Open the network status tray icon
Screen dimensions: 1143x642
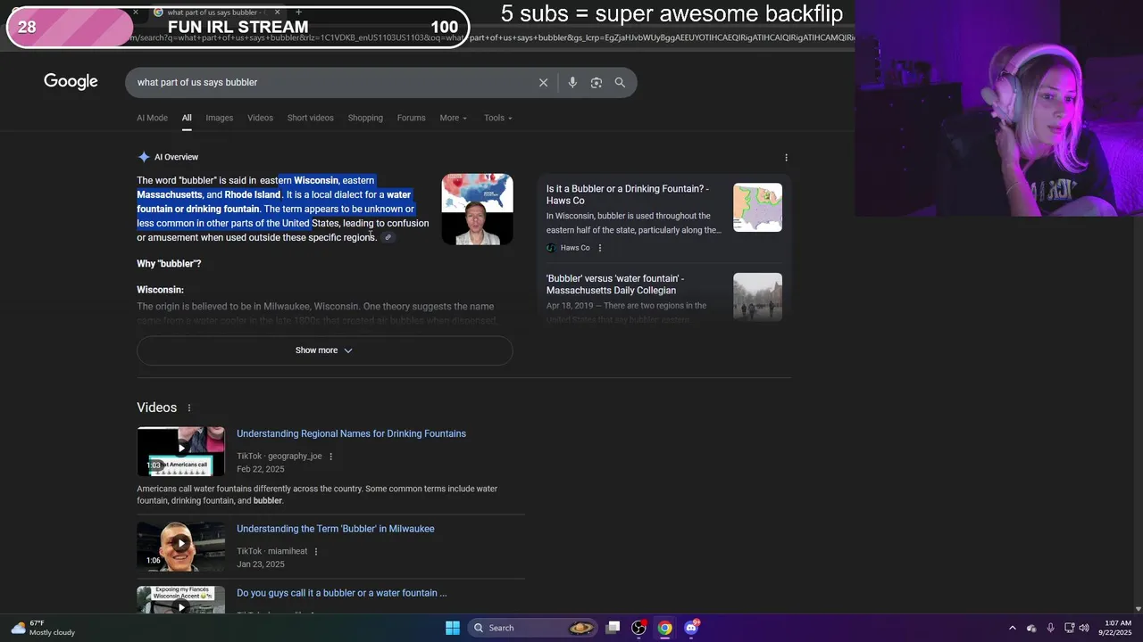(1069, 628)
